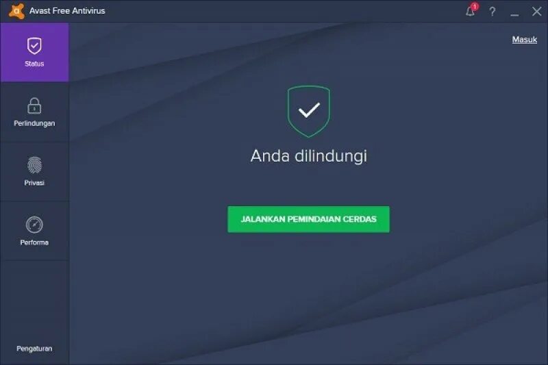Switch to the Perlindungan tab label

pyautogui.click(x=34, y=123)
